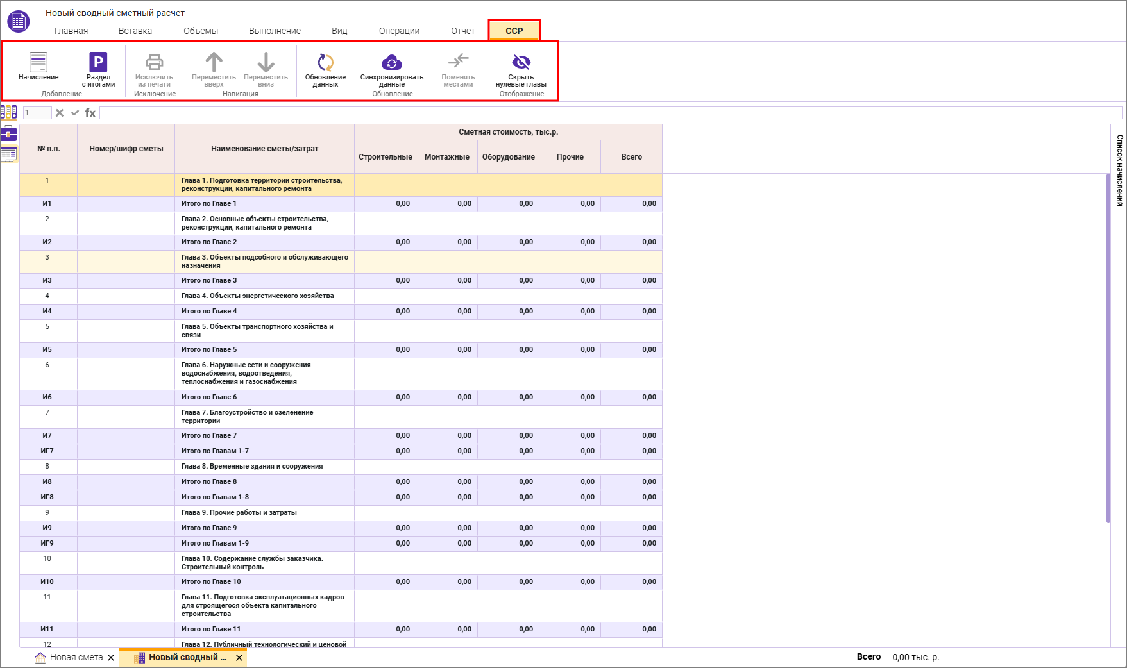Click the fx function button
This screenshot has width=1127, height=668.
(x=90, y=113)
